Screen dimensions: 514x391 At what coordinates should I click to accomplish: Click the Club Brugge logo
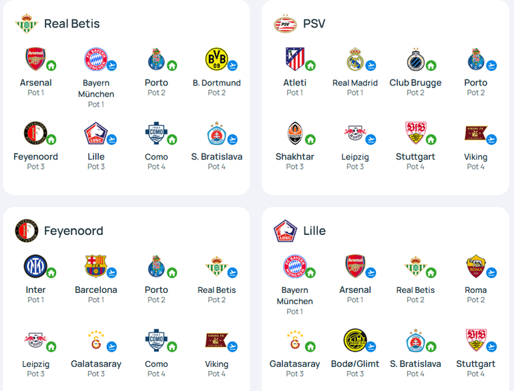click(415, 59)
